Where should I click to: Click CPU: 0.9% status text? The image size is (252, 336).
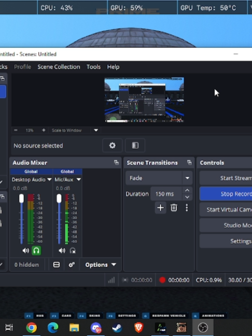[209, 280]
